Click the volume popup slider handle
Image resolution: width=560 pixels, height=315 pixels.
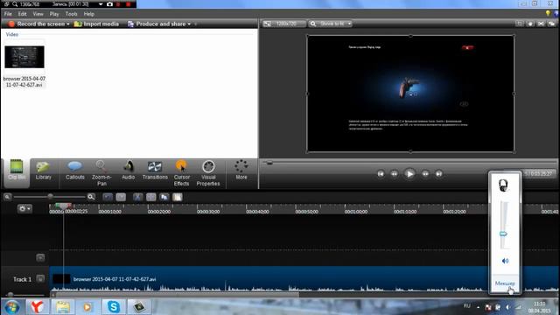[x=503, y=234]
